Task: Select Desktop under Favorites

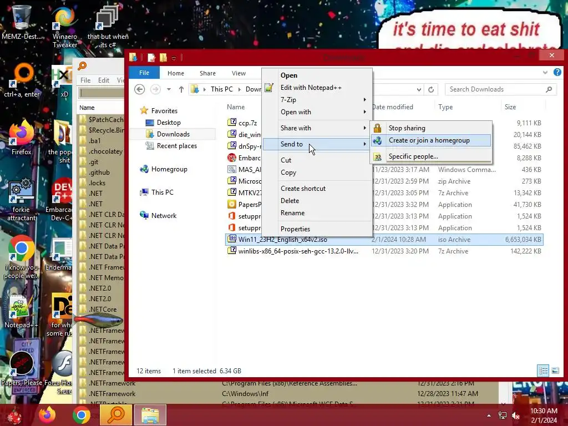Action: [169, 123]
